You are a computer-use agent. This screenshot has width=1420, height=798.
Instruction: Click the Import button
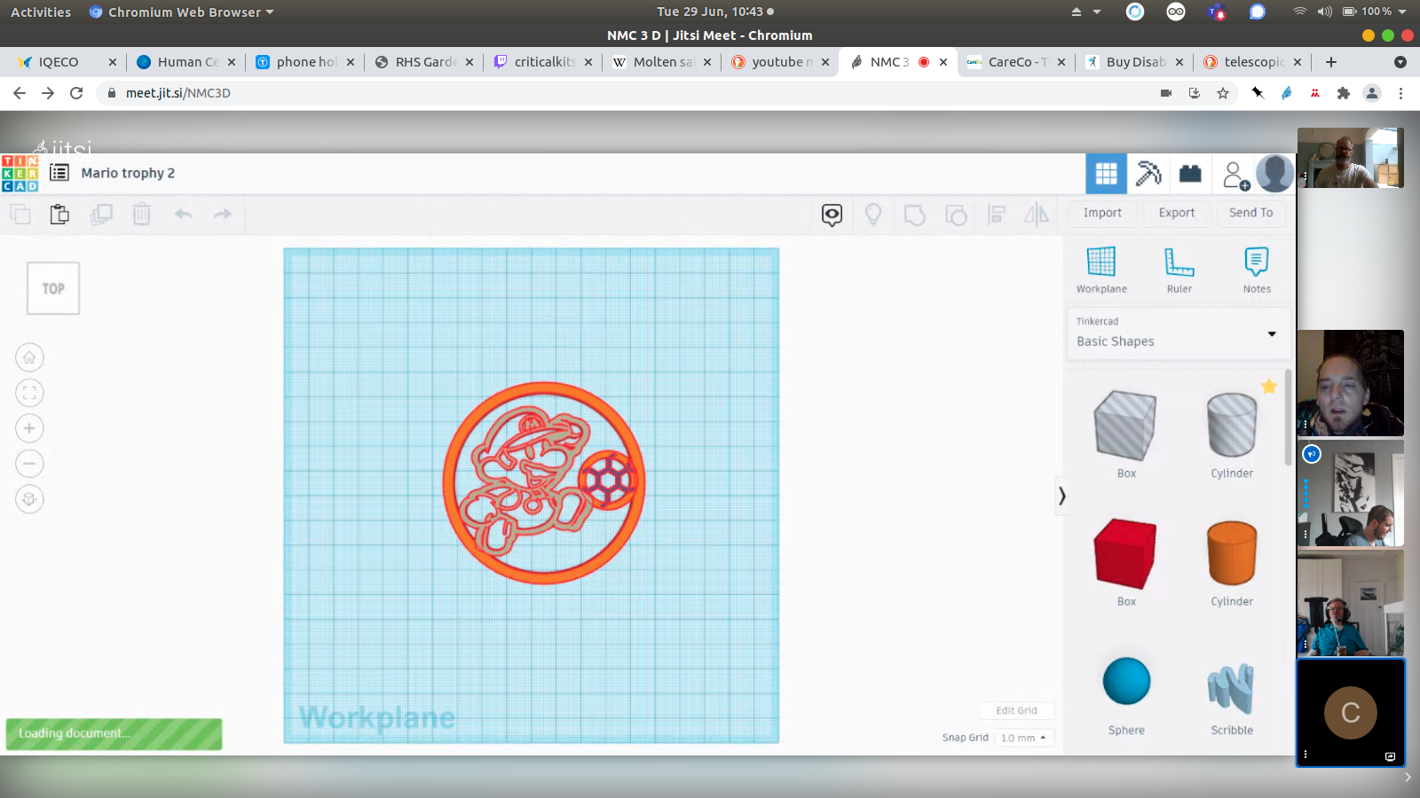tap(1102, 213)
